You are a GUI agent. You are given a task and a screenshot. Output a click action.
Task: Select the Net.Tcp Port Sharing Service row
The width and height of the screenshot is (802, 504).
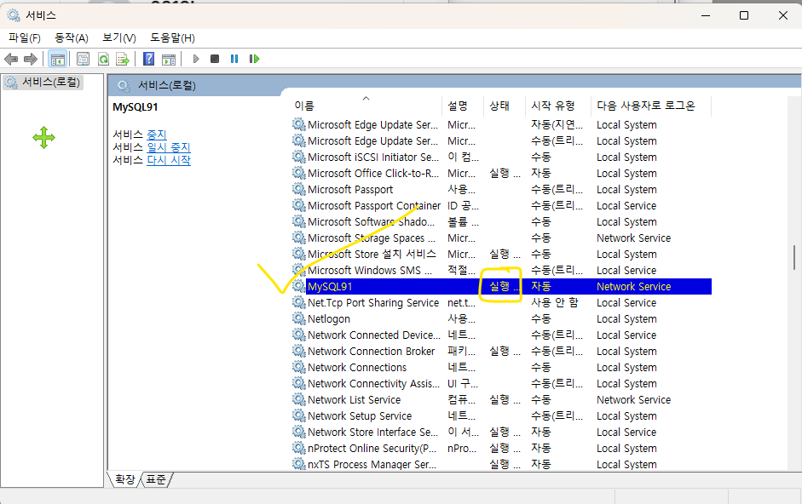[x=501, y=302]
